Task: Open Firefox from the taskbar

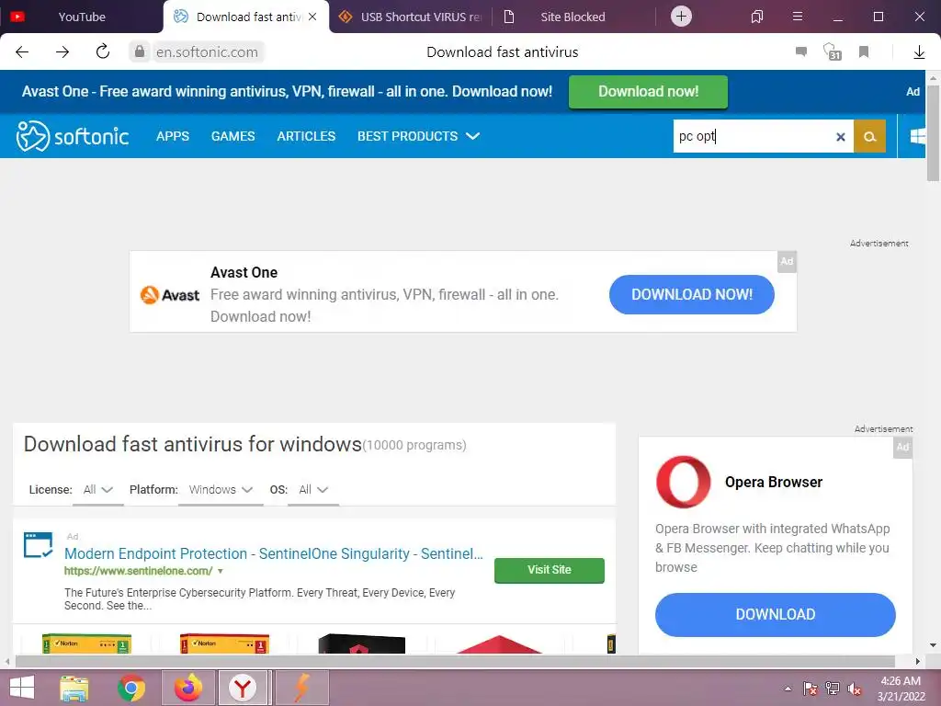Action: 187,688
